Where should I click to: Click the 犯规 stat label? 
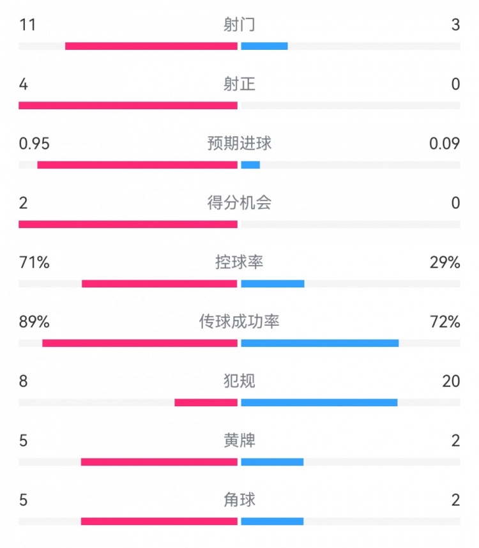tap(240, 381)
